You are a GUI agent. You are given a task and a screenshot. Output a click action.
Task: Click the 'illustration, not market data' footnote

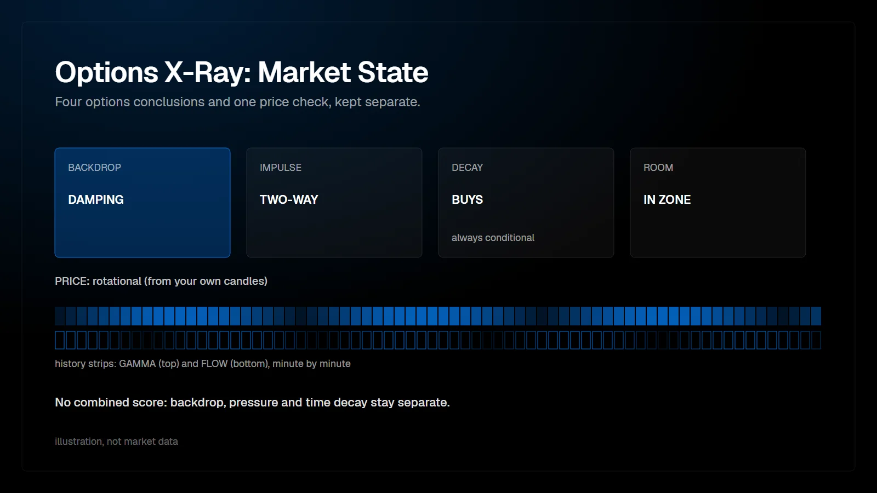click(x=116, y=442)
